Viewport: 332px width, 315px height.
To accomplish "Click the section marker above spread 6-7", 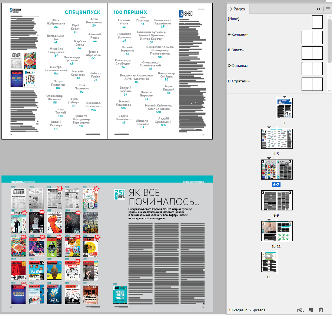I will pyautogui.click(x=269, y=158).
